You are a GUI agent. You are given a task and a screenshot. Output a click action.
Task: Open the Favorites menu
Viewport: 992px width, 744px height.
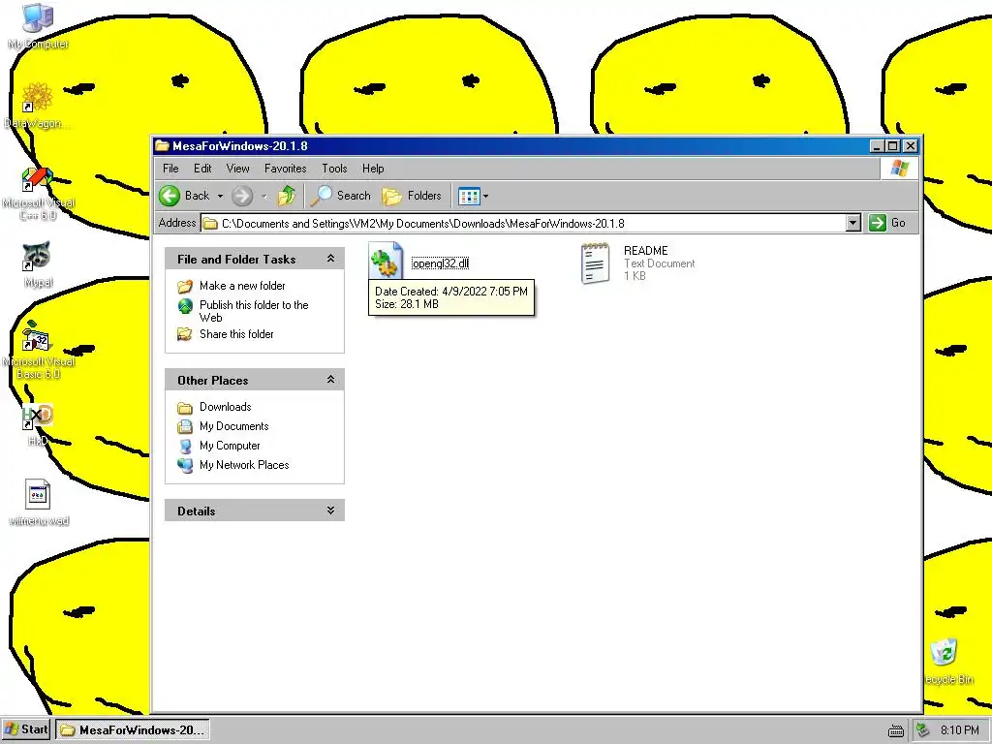(286, 169)
